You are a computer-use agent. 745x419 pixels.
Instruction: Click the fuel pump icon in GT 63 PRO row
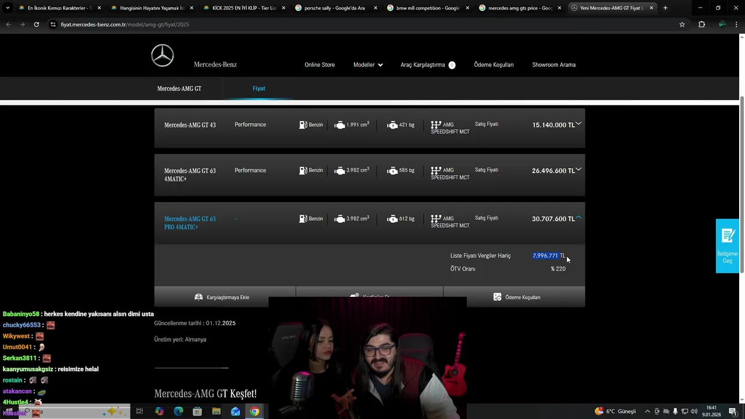(x=303, y=219)
